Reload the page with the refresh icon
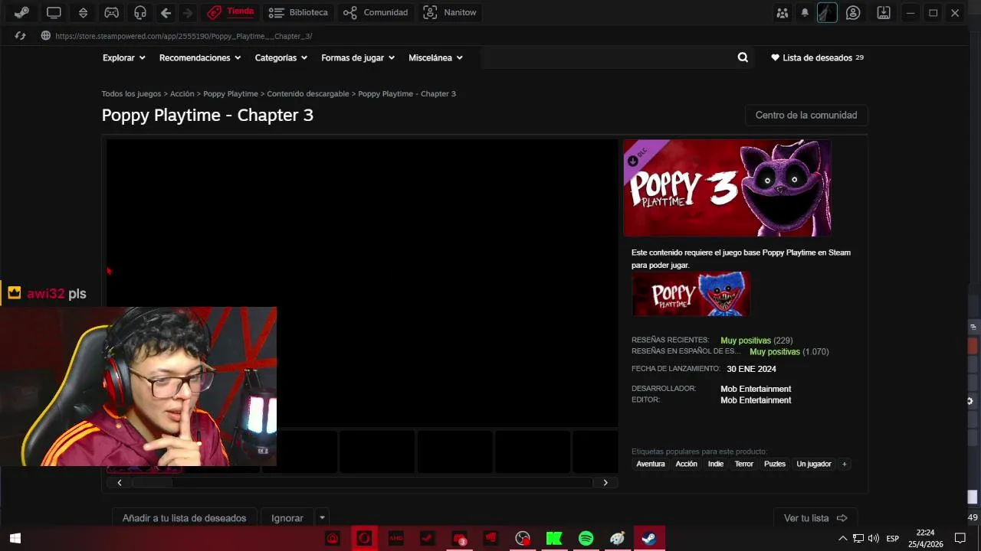The width and height of the screenshot is (981, 551). pyautogui.click(x=21, y=36)
